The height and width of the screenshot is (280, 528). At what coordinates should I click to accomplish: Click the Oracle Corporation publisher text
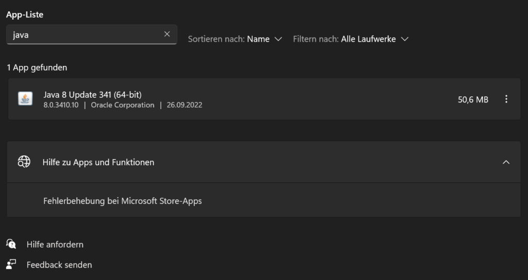(122, 105)
